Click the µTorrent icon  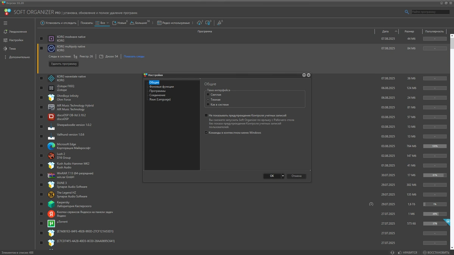pos(51,224)
